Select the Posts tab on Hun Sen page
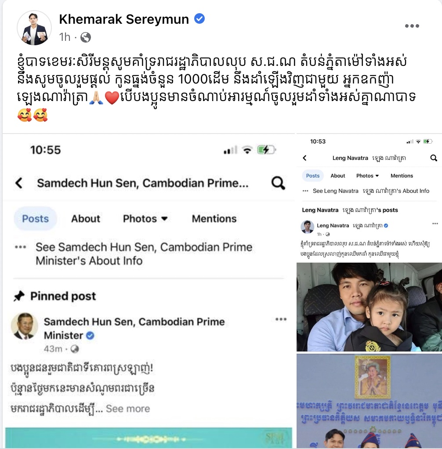The width and height of the screenshot is (442, 449). (36, 218)
